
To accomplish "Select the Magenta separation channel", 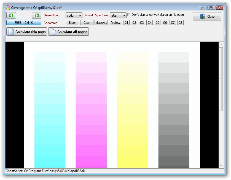I will [101, 22].
